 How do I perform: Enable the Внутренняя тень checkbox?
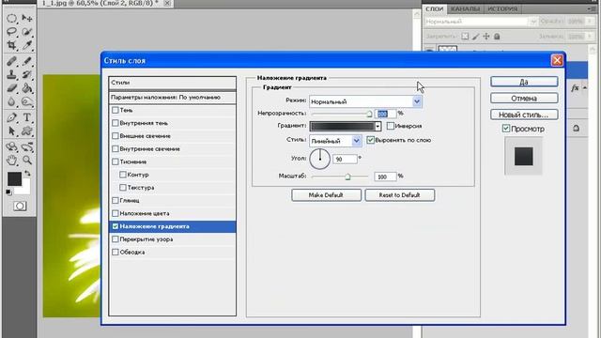[115, 123]
